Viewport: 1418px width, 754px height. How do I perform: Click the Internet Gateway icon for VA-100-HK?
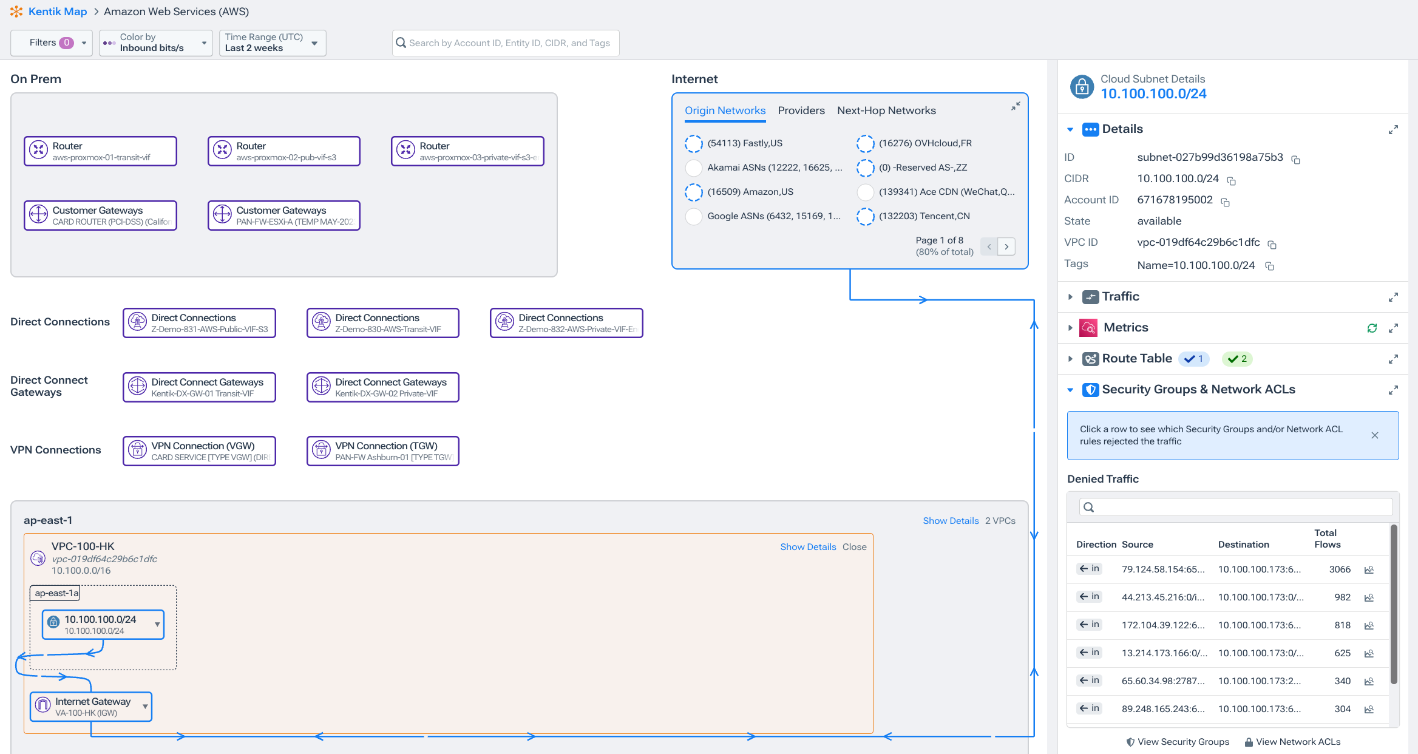click(x=42, y=705)
